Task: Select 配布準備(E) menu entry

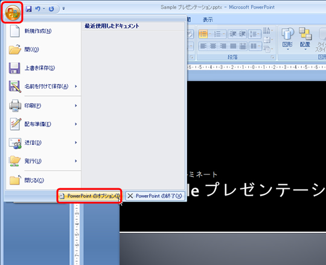Action: click(43, 124)
